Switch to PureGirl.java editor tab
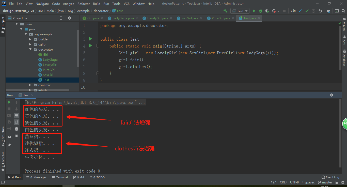The height and width of the screenshot is (187, 347). 221,18
